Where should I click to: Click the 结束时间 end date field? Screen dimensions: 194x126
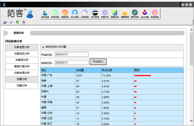[72, 63]
